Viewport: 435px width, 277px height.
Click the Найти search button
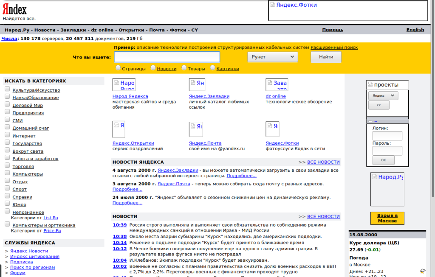click(x=326, y=57)
